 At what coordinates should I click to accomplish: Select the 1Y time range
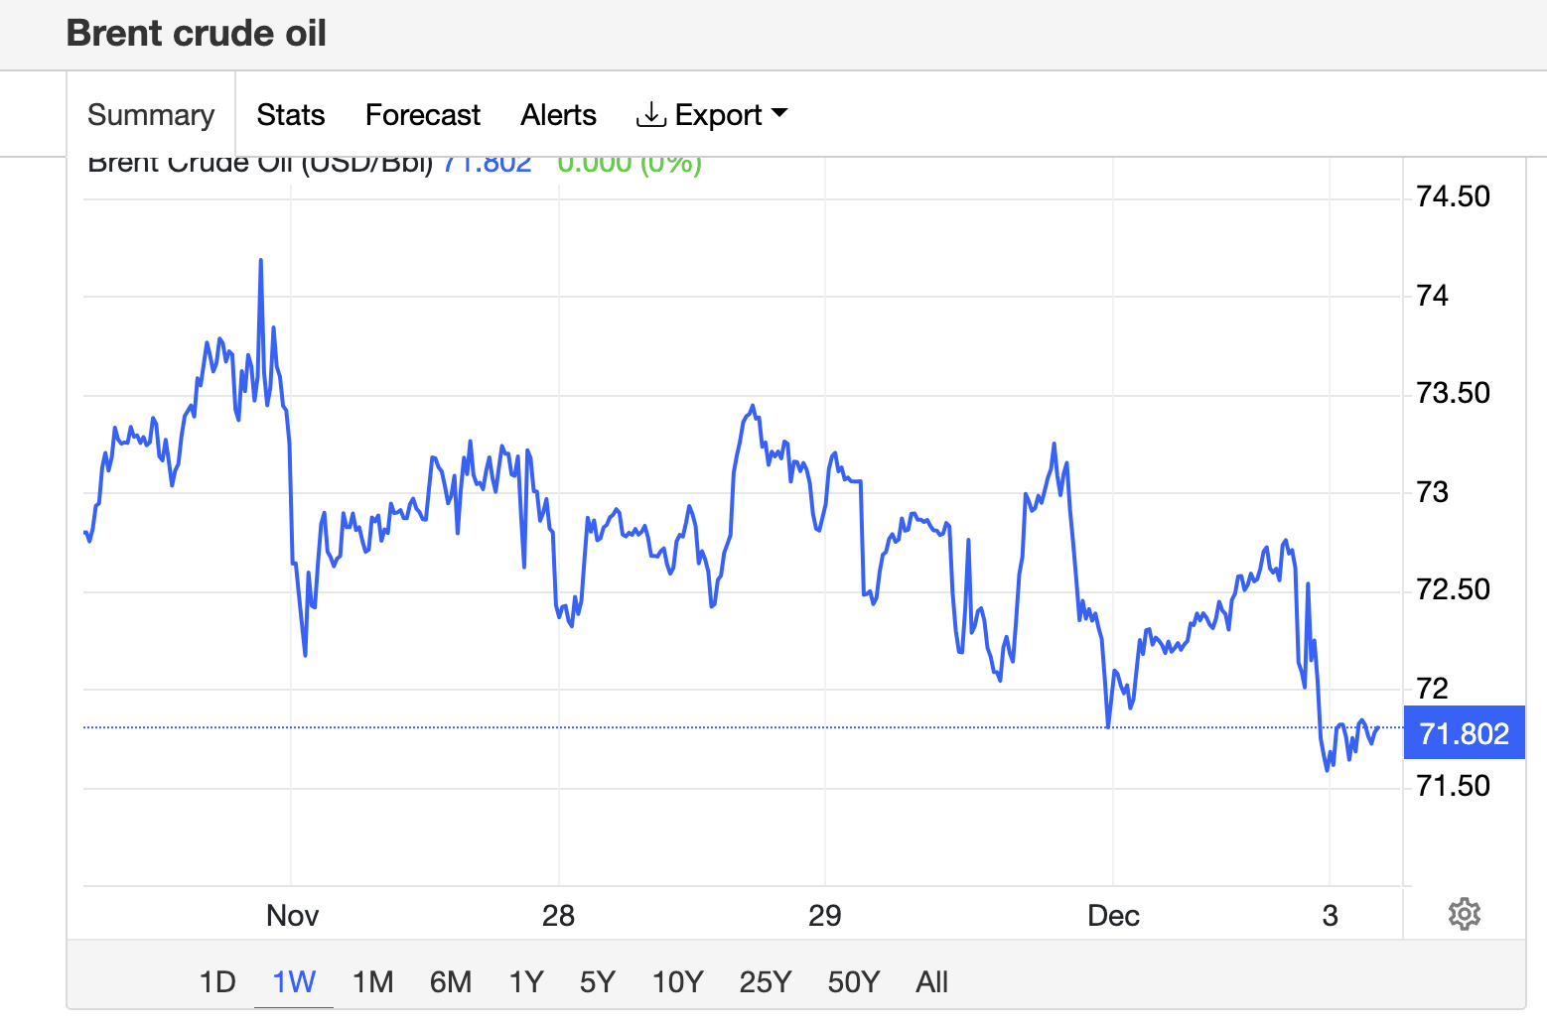(x=526, y=982)
